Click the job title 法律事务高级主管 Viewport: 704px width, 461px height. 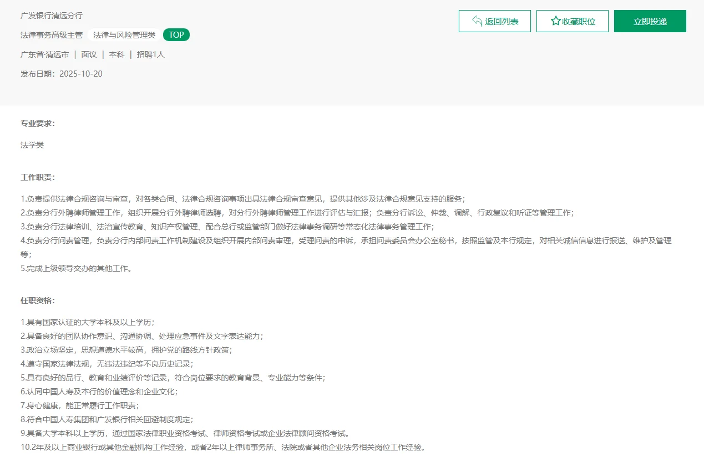coord(52,35)
